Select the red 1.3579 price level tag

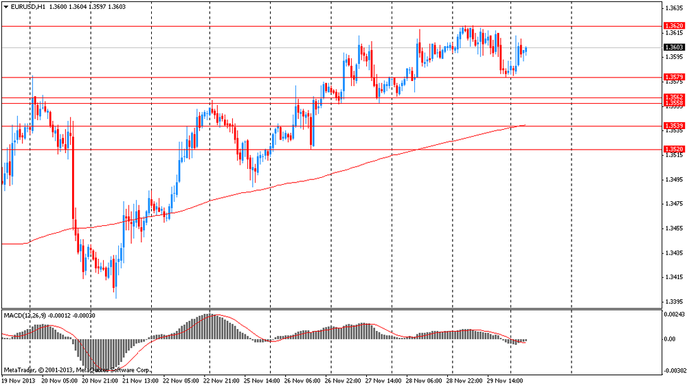click(675, 77)
